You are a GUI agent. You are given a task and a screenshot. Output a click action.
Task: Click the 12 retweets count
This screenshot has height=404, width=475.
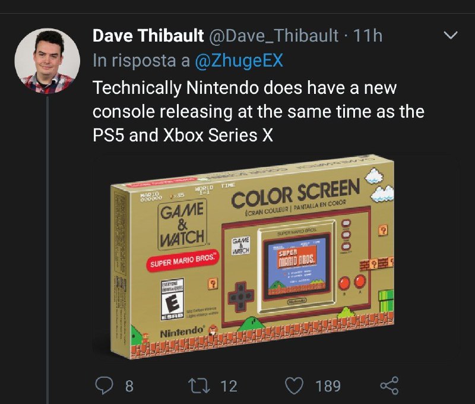[x=229, y=387]
